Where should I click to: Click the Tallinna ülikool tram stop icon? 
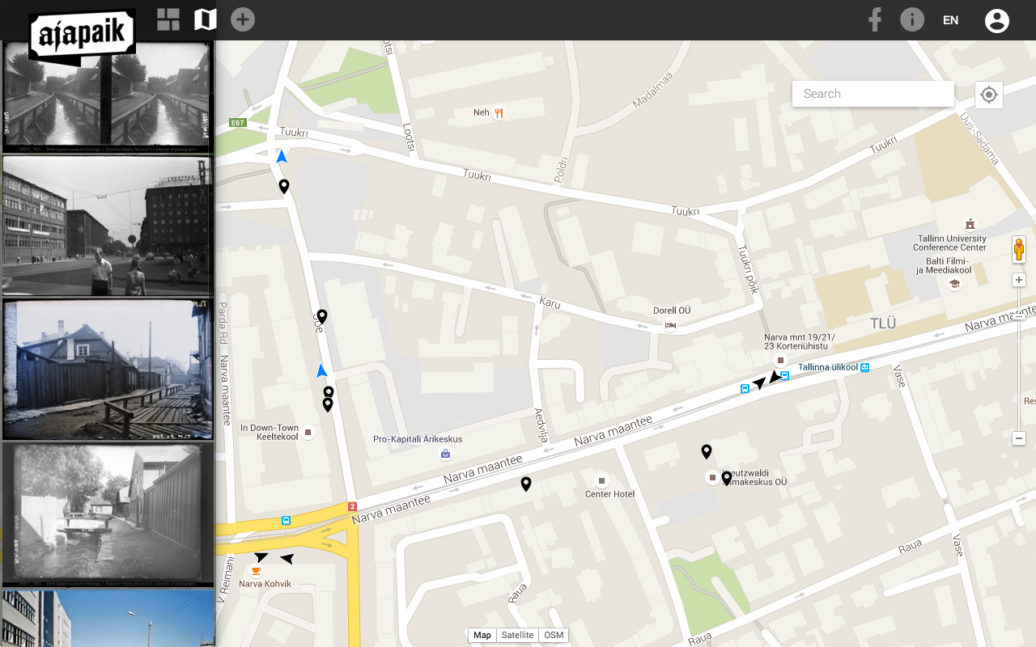(865, 367)
